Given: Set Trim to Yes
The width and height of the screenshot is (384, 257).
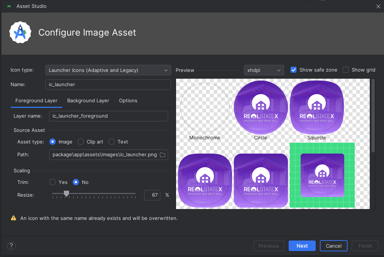Looking at the screenshot, I should [53, 182].
